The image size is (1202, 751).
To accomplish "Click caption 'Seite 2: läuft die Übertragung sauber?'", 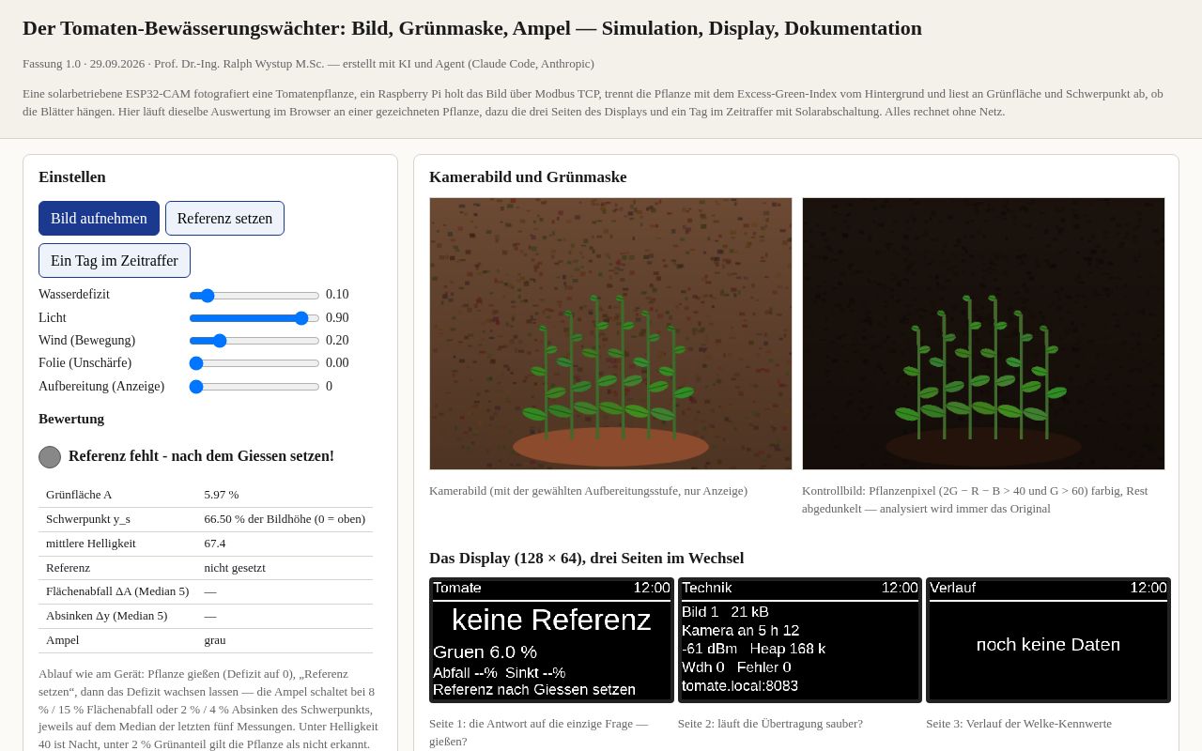I will tap(770, 724).
